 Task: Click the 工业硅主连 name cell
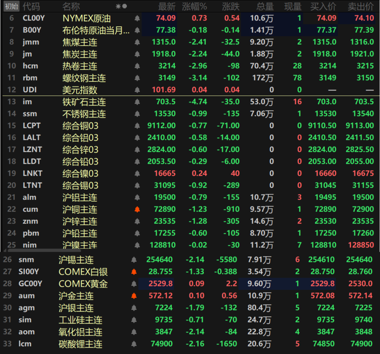click(80, 320)
